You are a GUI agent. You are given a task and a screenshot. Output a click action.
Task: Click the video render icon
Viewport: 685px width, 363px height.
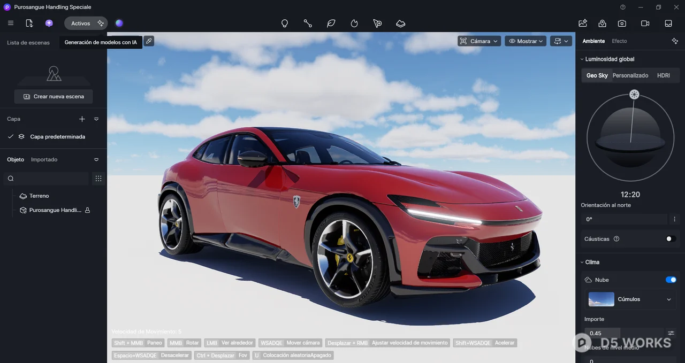tap(645, 24)
